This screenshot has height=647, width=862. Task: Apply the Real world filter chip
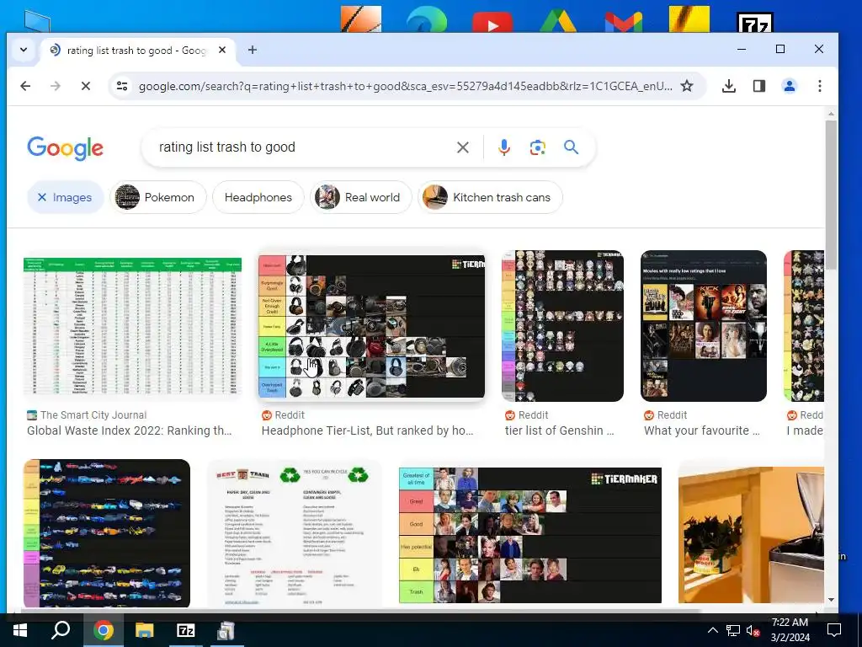(x=360, y=197)
